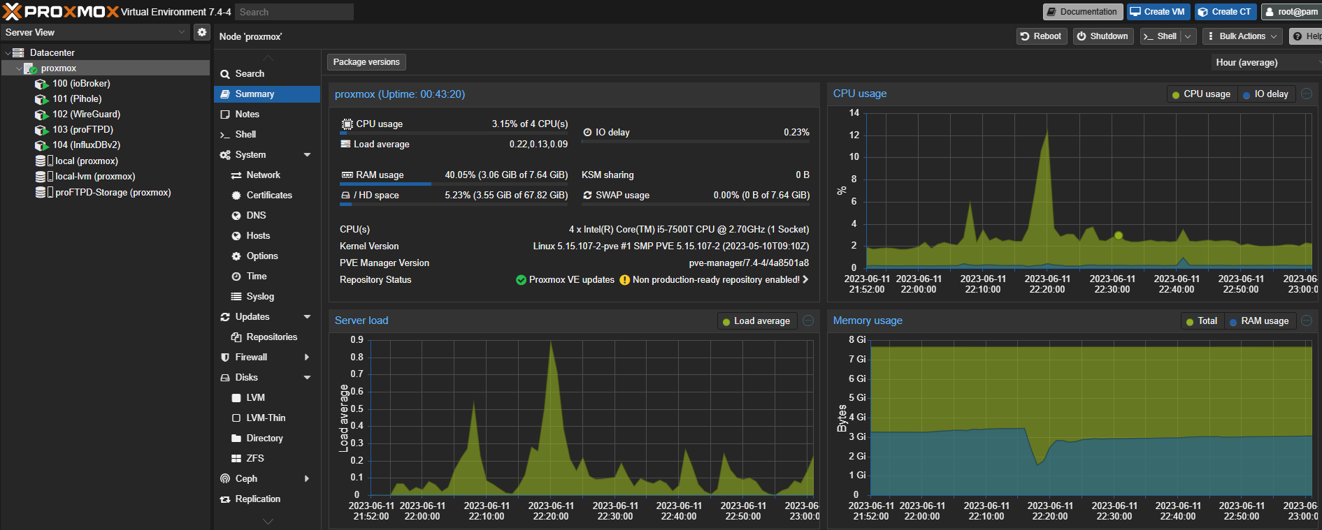Open non production-ready repository warning link
Image resolution: width=1322 pixels, height=530 pixels.
[714, 280]
